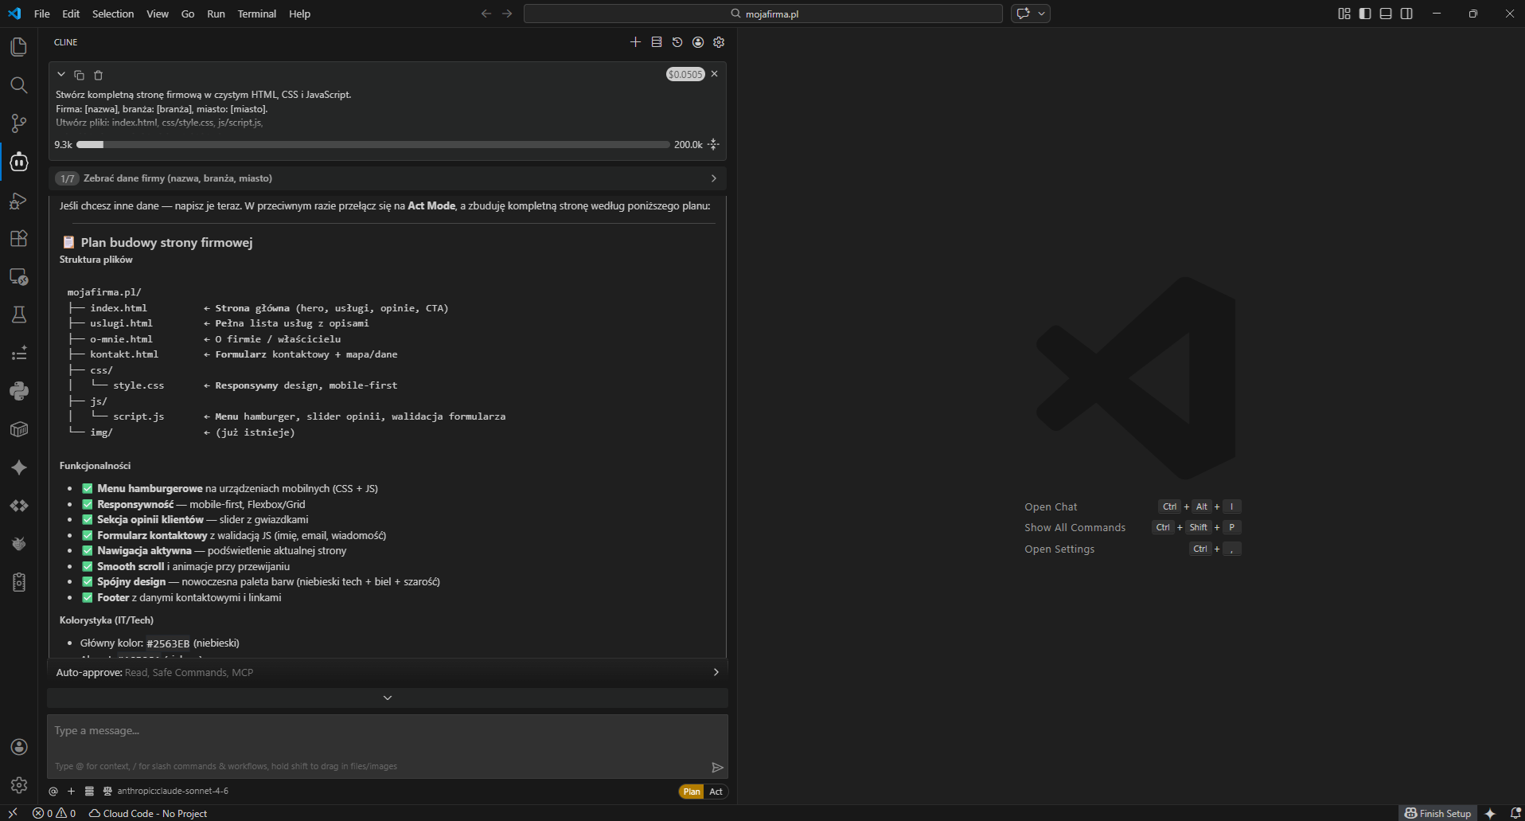This screenshot has height=821, width=1525.
Task: Select the Python view in the activity bar
Action: 18,391
